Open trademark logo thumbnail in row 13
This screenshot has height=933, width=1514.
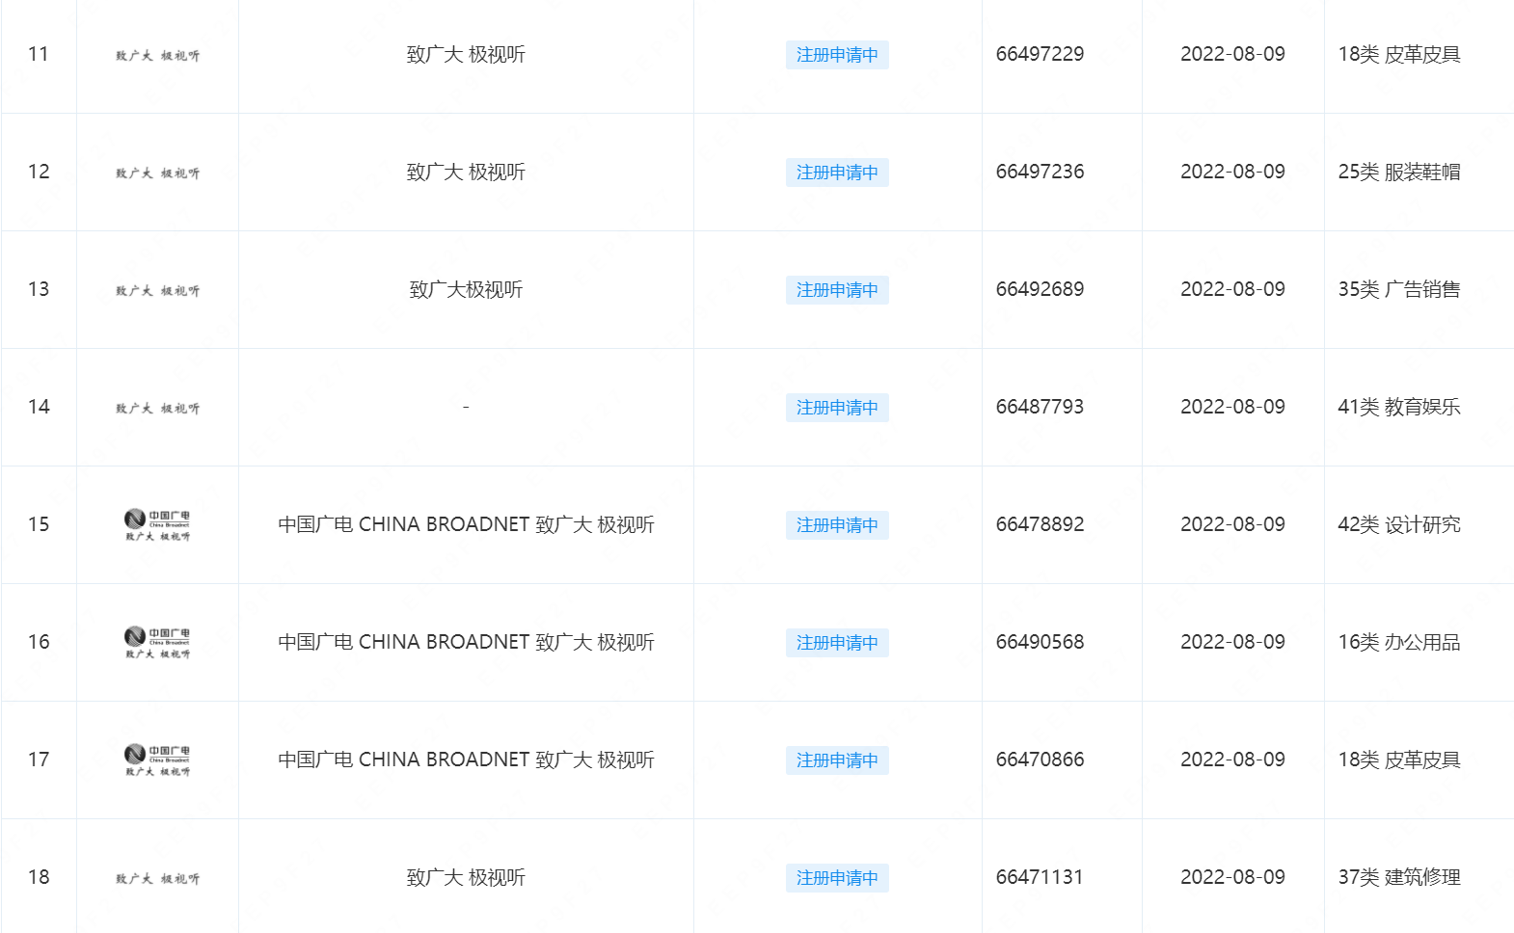point(158,291)
